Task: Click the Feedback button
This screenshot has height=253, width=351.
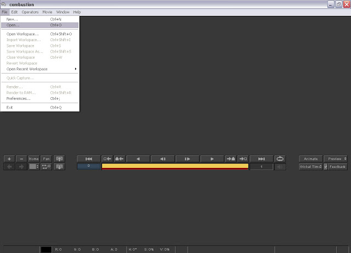Action: point(338,167)
